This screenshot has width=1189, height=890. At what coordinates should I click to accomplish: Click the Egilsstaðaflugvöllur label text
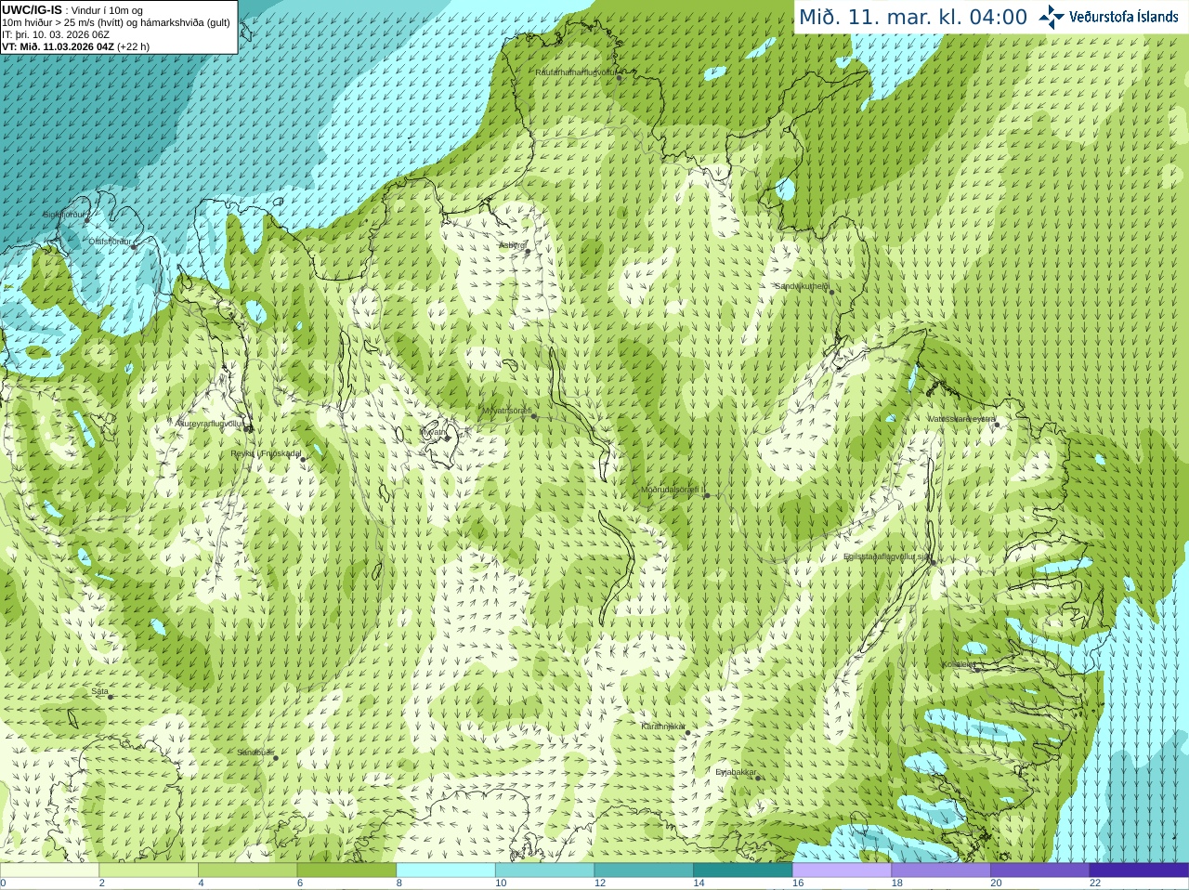(x=886, y=556)
